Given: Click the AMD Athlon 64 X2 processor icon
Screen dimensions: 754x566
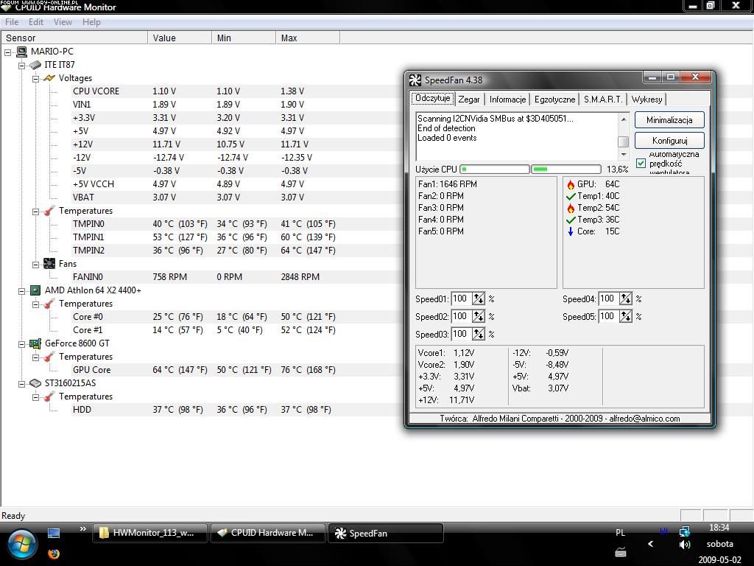Looking at the screenshot, I should pos(35,290).
